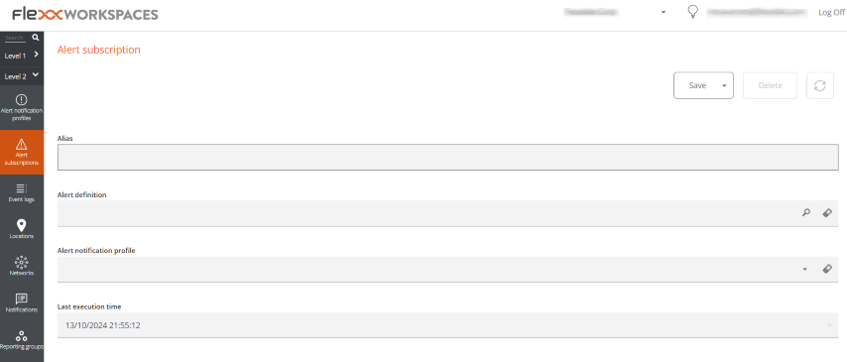The height and width of the screenshot is (362, 847).
Task: Click the refresh icon button
Action: tap(820, 85)
